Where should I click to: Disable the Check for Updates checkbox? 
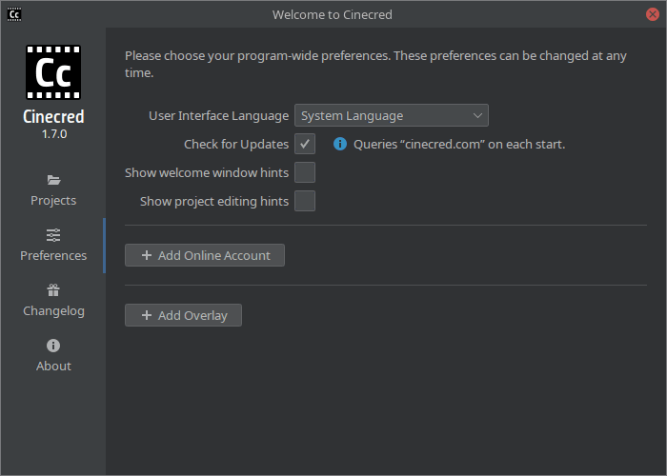(305, 144)
